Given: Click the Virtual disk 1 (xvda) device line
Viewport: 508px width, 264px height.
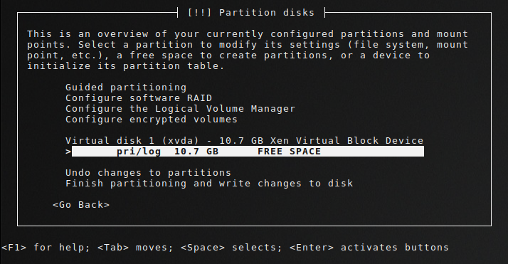Looking at the screenshot, I should click(244, 141).
